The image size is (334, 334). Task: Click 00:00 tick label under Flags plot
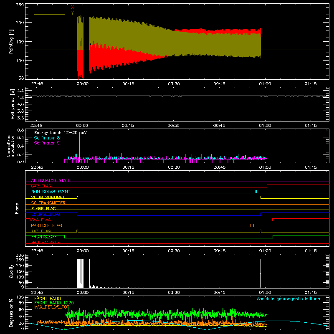pos(83,251)
